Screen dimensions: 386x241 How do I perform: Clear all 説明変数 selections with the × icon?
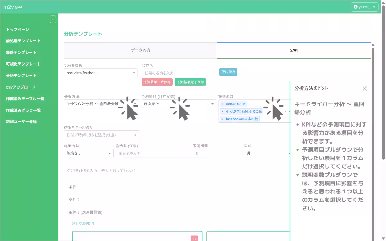(x=285, y=111)
